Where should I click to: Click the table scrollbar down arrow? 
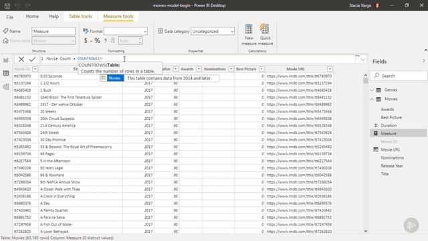click(366, 231)
